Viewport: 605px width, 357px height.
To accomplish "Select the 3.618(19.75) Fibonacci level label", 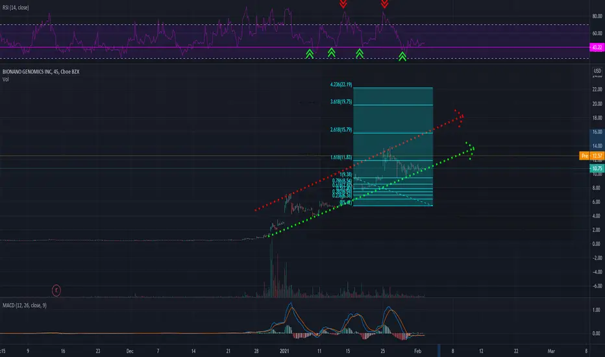I will (341, 102).
